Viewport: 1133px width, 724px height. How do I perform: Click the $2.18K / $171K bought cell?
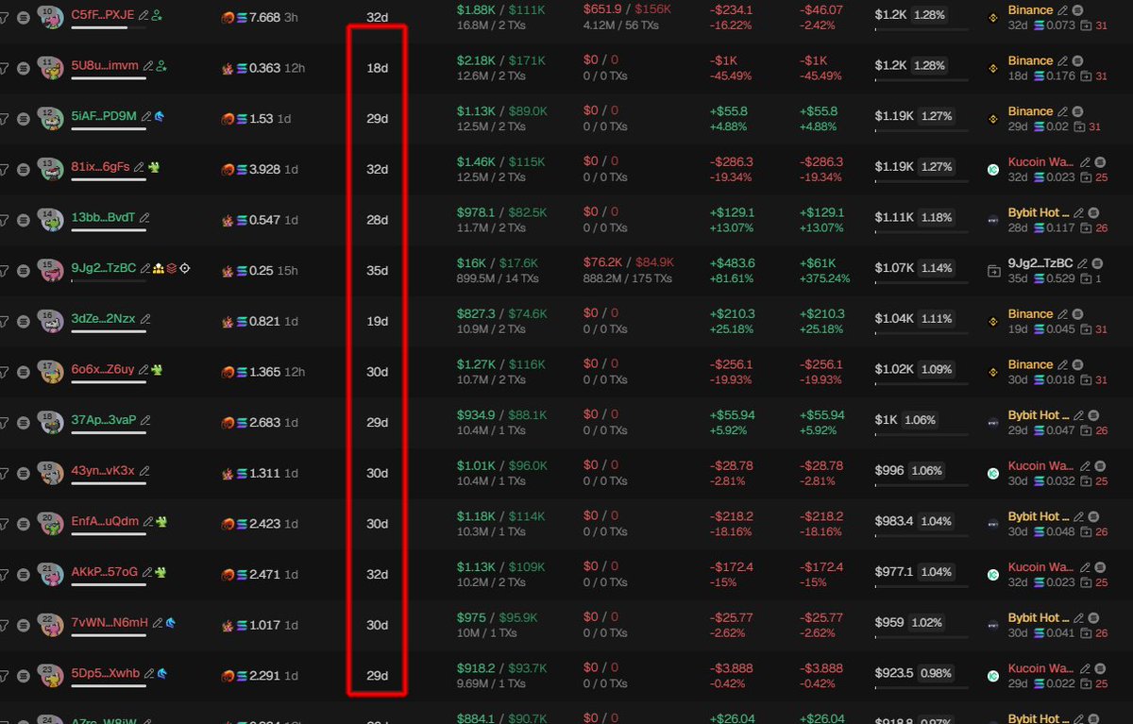click(x=501, y=60)
